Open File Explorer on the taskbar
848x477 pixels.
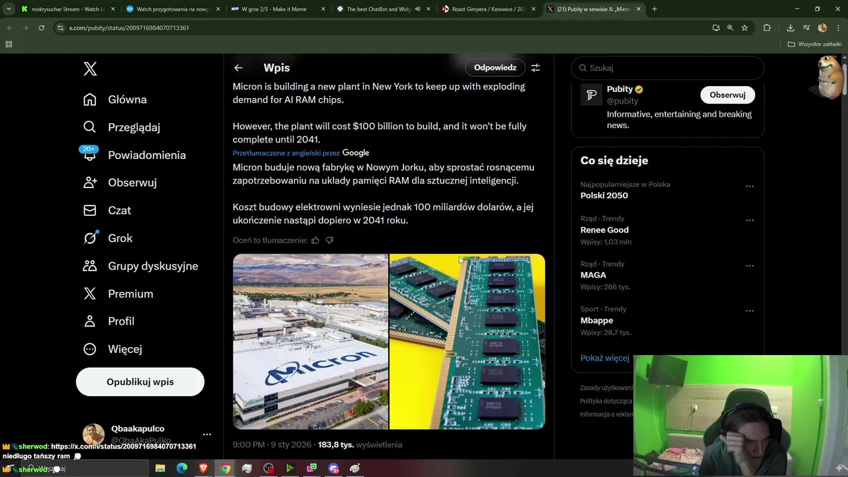click(160, 468)
